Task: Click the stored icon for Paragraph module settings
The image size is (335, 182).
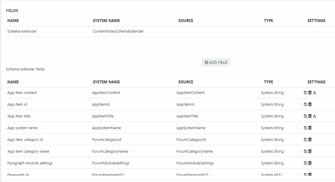Action: coord(305,163)
